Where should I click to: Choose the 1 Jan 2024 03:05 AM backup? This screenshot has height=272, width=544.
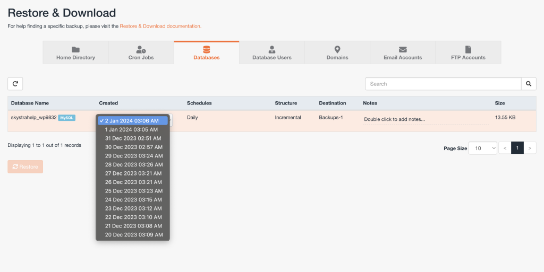(131, 129)
